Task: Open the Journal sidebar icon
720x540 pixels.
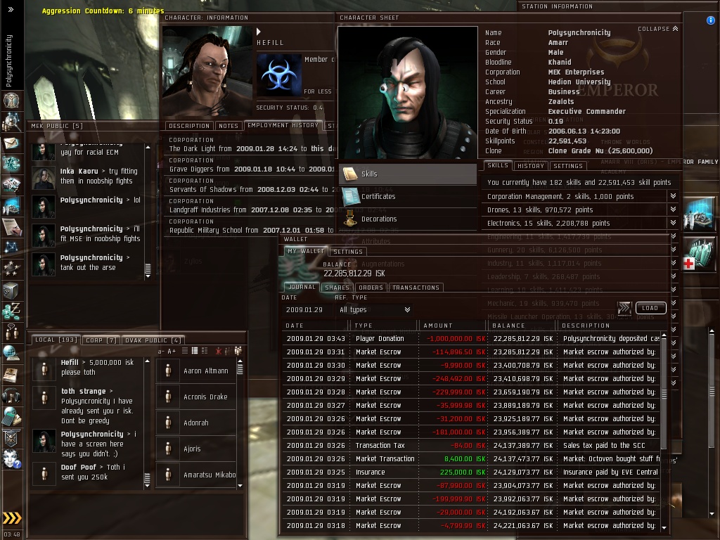Action: pos(11,374)
